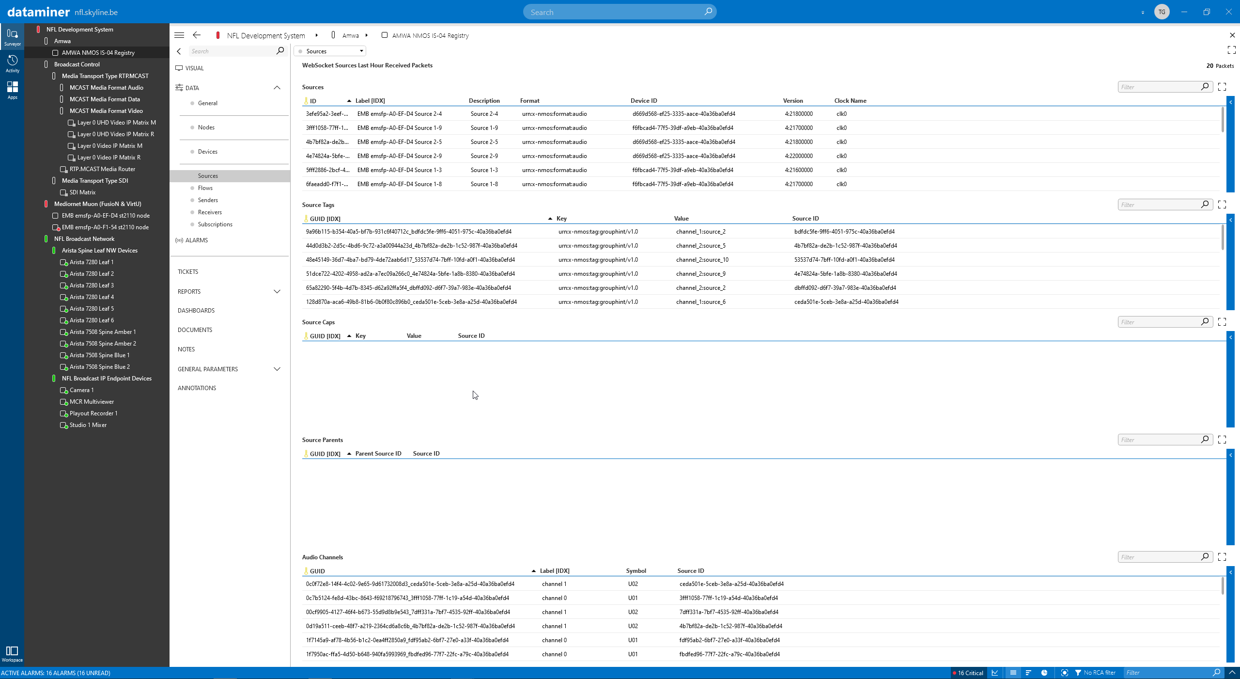Viewport: 1240px width, 679px height.
Task: Expand Source Caps table to full view
Action: click(x=1222, y=322)
